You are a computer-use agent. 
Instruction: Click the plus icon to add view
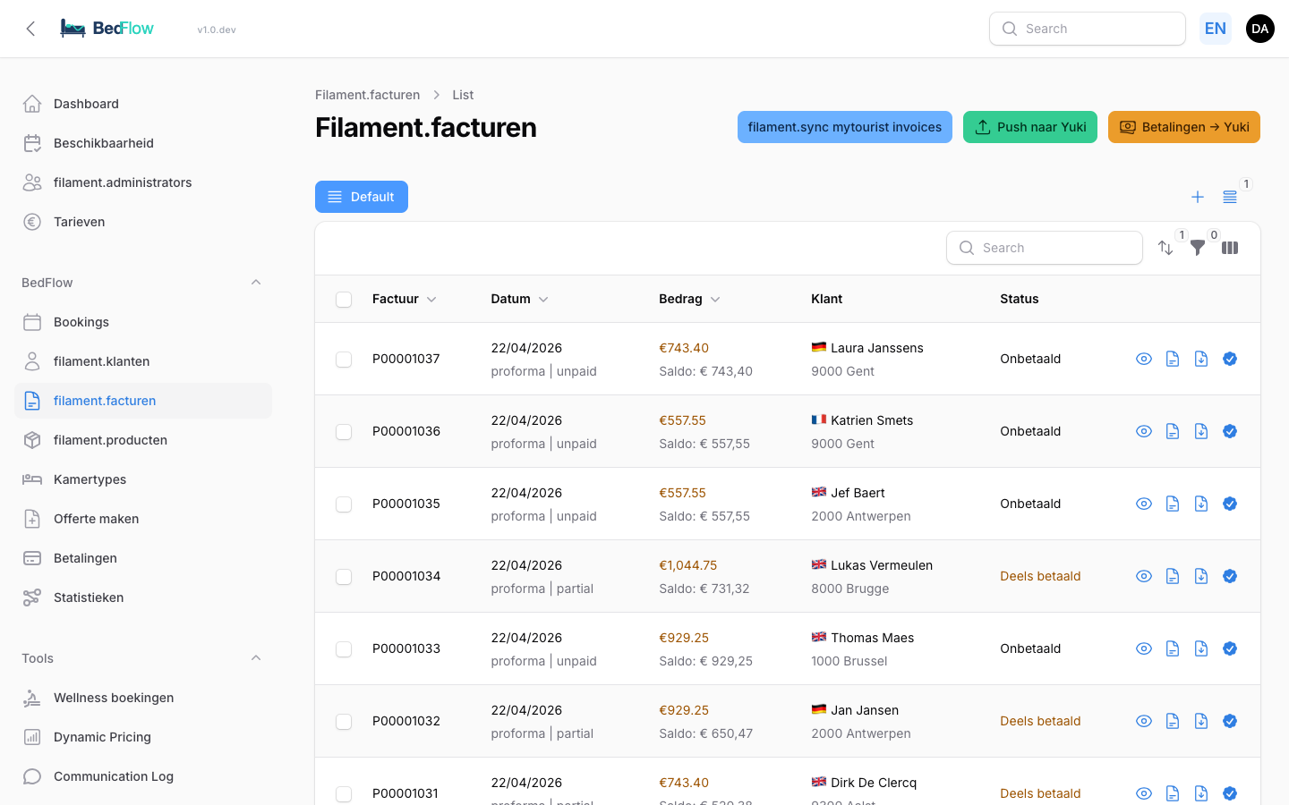tap(1198, 197)
